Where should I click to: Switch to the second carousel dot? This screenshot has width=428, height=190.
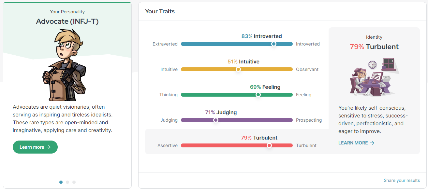(67, 182)
